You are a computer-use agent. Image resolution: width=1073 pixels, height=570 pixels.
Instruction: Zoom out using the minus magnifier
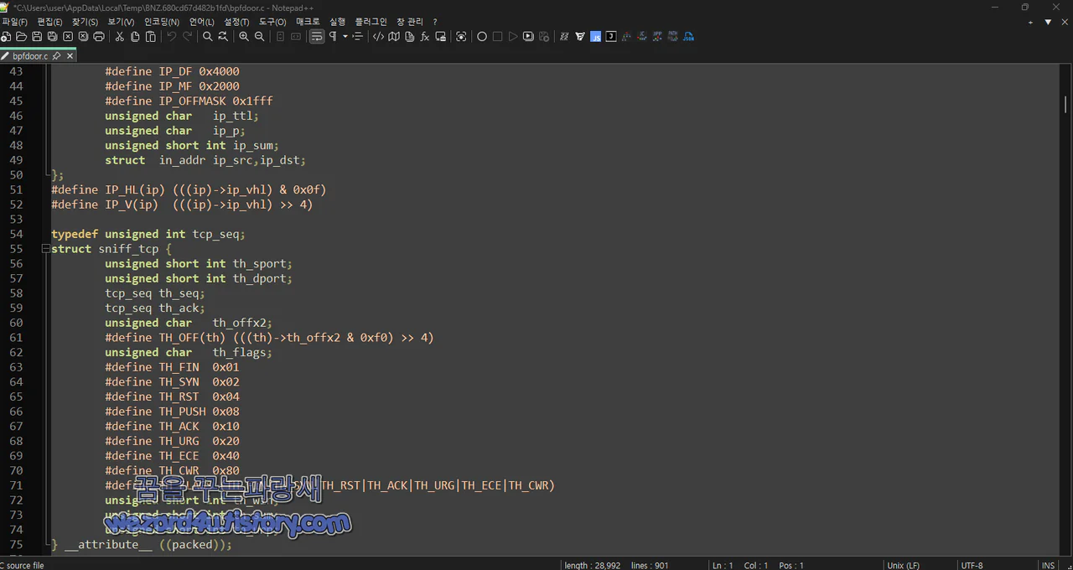click(259, 37)
